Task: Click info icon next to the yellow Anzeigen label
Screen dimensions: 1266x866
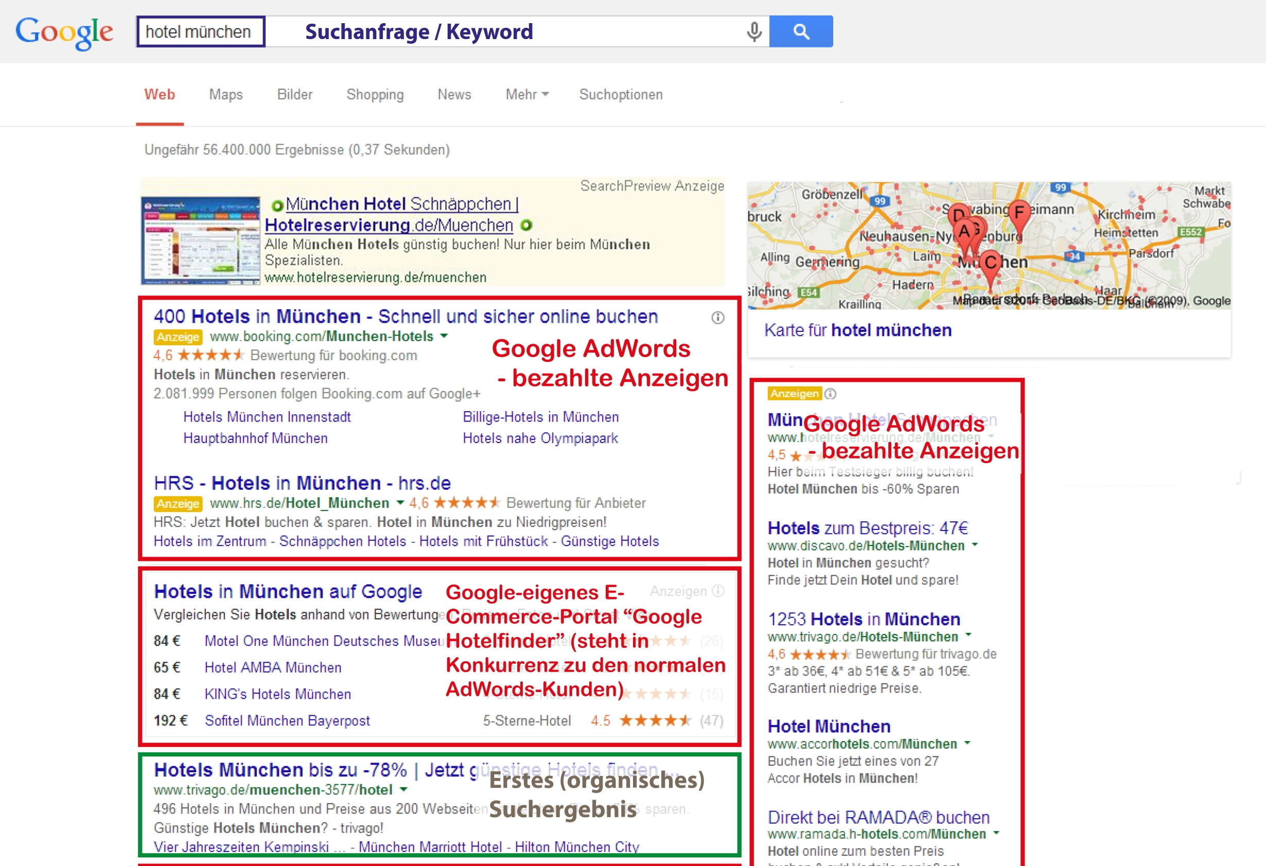Action: (x=830, y=393)
